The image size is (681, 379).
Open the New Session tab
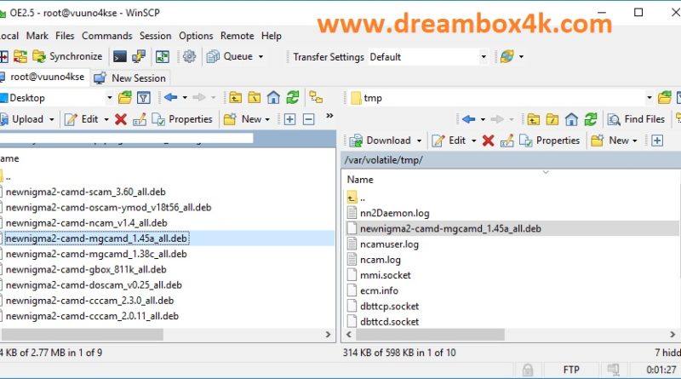[x=130, y=78]
